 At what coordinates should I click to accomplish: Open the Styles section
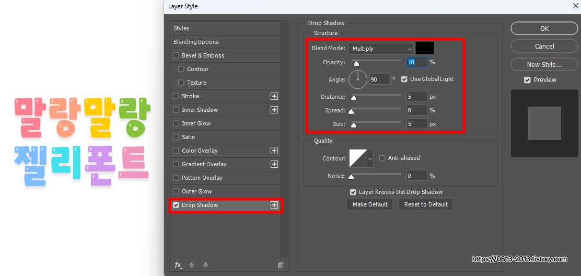pyautogui.click(x=225, y=29)
